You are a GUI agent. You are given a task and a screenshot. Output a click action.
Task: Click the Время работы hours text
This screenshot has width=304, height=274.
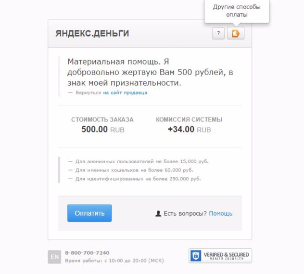114,261
